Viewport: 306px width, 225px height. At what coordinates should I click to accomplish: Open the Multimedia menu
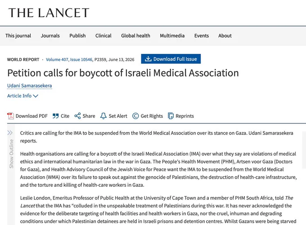[x=172, y=36]
